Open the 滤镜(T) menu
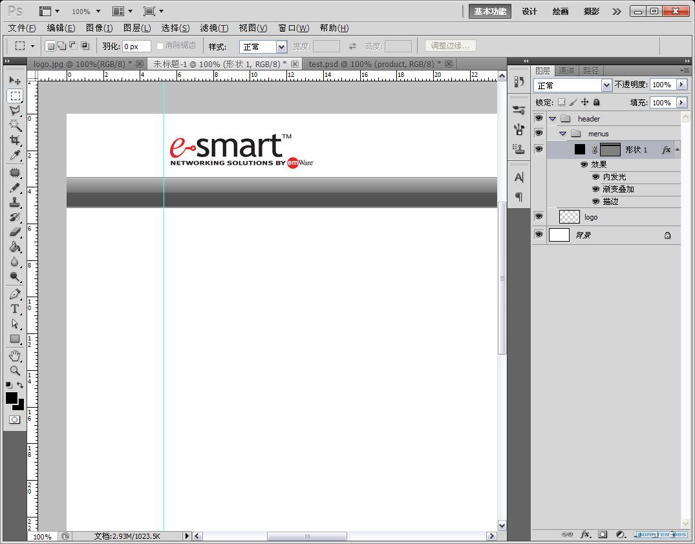695x544 pixels. click(x=214, y=28)
